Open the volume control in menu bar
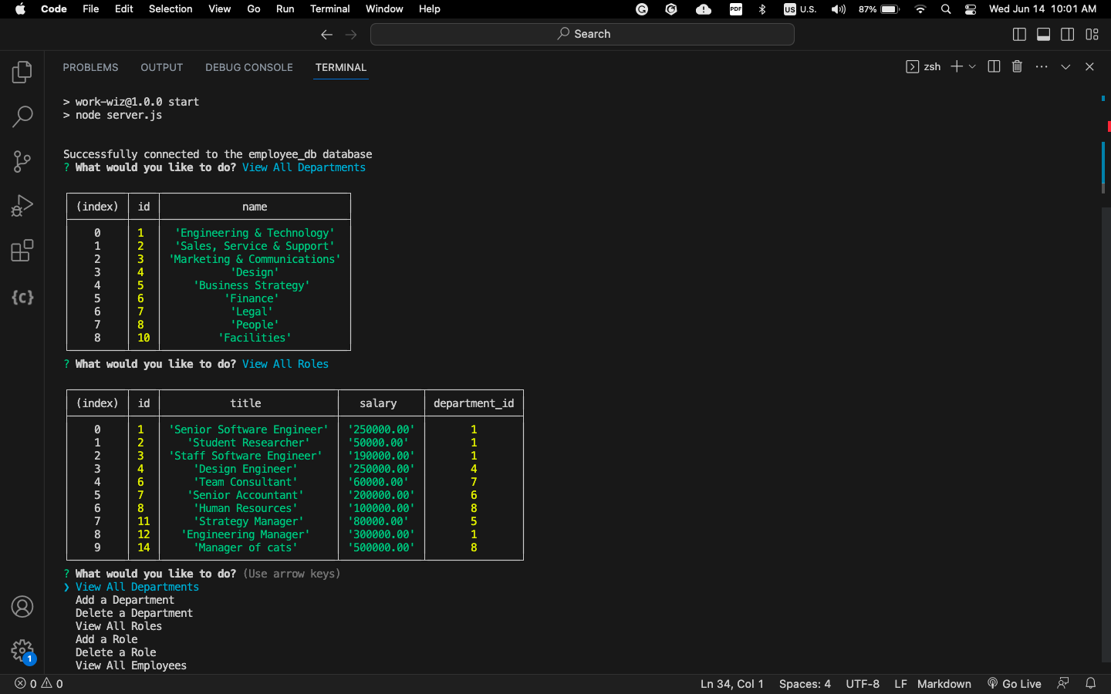 838,9
